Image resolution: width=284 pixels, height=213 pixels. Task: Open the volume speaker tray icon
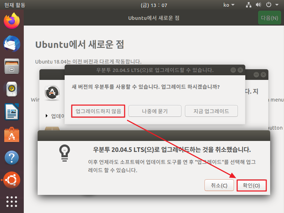258,5
